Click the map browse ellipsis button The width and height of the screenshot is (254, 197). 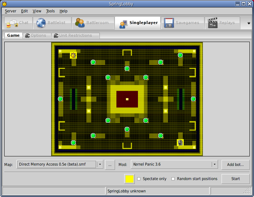110,165
